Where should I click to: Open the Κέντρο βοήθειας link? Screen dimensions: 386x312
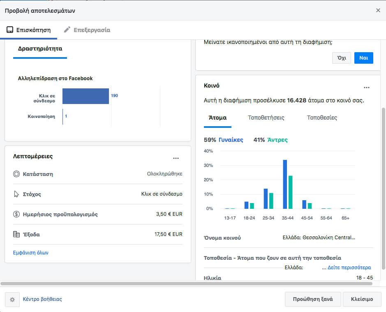coord(42,299)
